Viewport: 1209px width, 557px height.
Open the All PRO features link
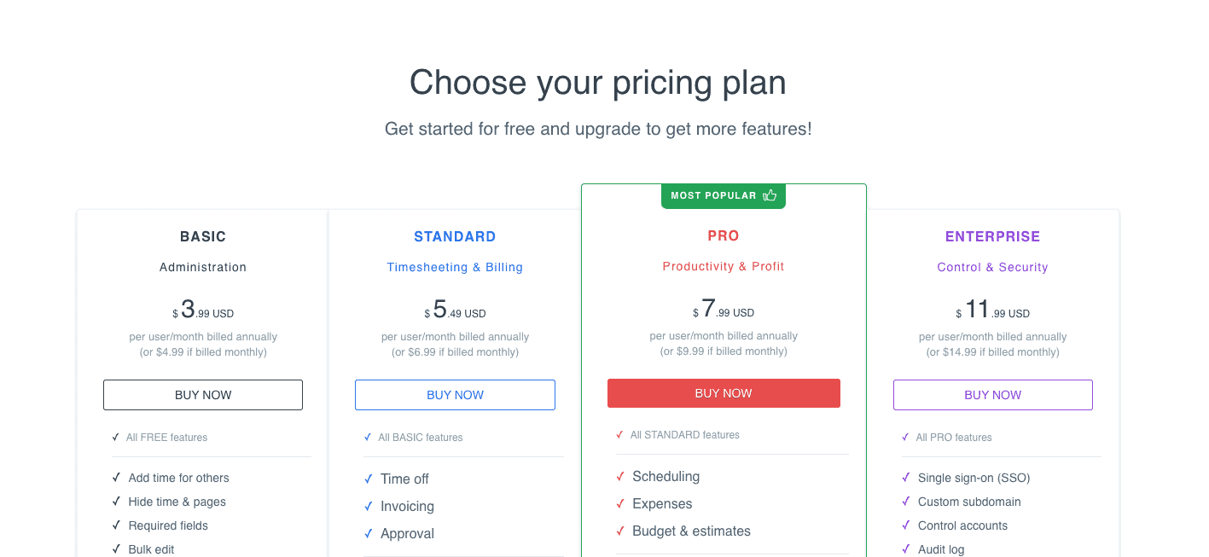click(x=953, y=438)
